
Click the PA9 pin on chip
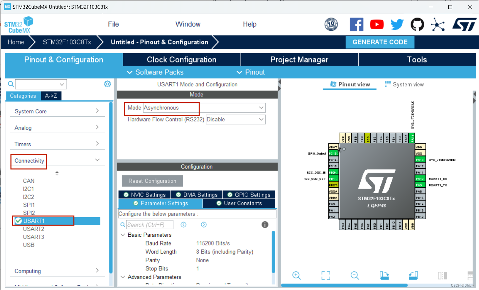point(420,185)
